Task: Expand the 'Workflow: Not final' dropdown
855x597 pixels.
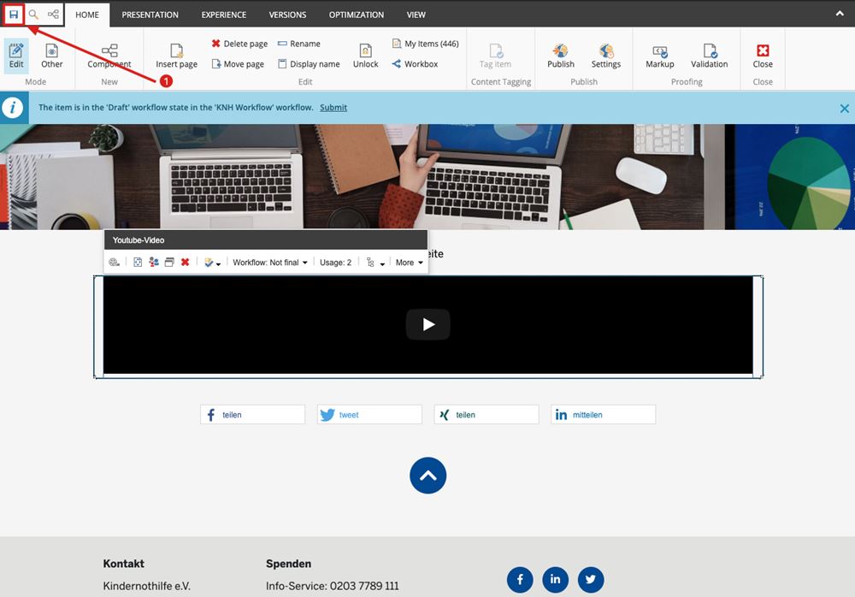Action: [x=270, y=263]
